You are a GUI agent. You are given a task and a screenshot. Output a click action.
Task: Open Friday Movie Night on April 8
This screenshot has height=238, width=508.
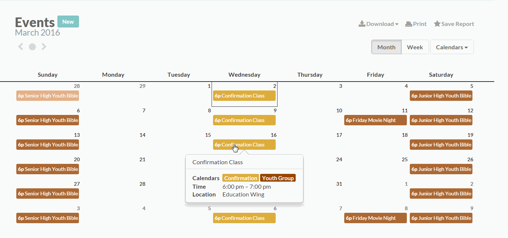(x=375, y=218)
